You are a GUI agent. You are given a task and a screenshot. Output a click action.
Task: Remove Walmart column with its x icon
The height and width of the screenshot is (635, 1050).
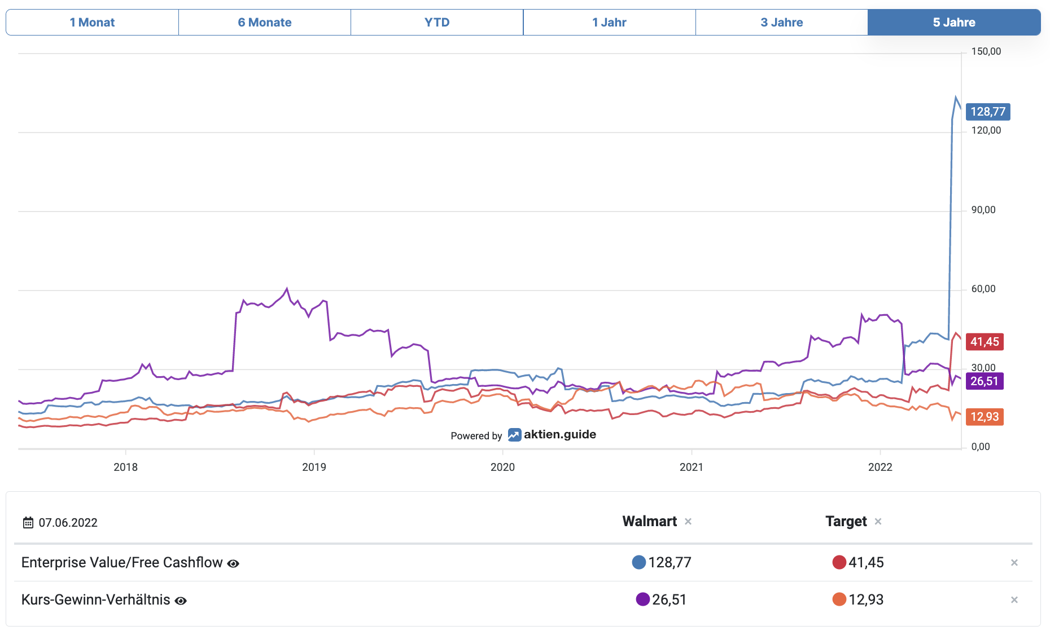pyautogui.click(x=688, y=522)
